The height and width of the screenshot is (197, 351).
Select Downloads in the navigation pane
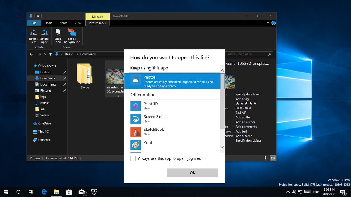pyautogui.click(x=48, y=78)
